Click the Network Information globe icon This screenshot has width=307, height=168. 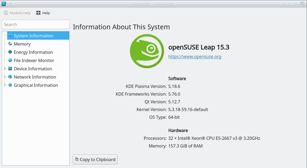click(10, 77)
